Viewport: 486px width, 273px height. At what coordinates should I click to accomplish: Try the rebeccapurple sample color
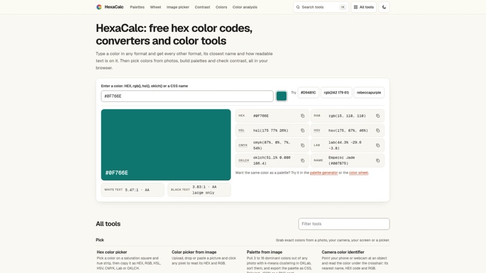coord(369,93)
